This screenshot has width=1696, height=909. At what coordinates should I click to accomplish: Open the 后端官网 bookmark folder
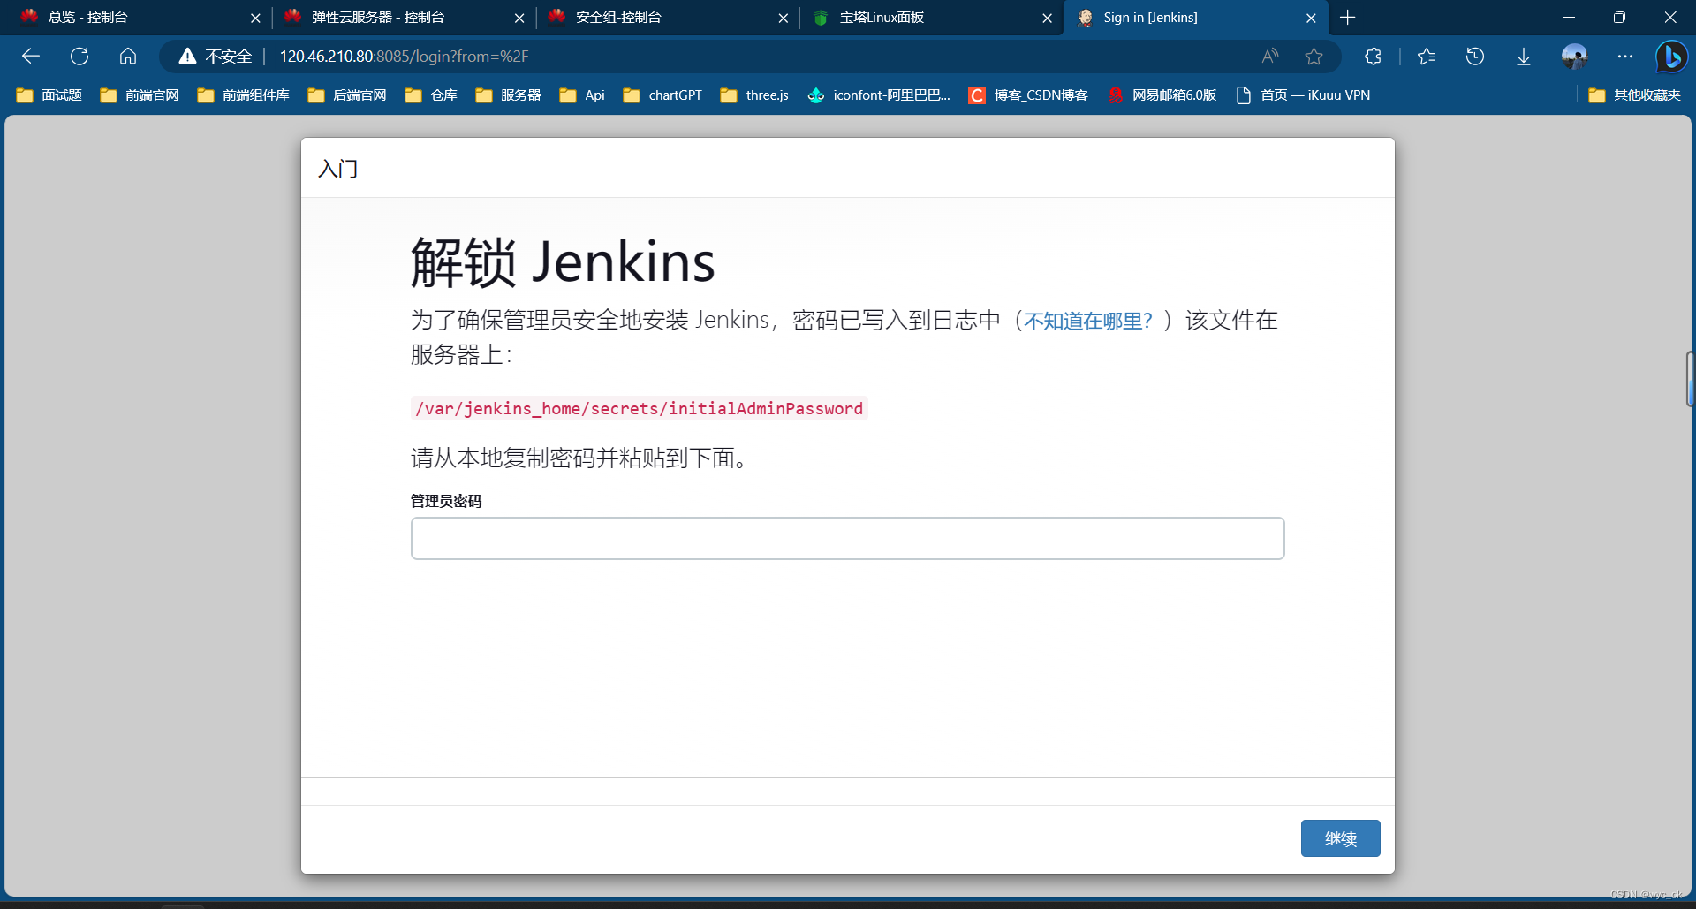pyautogui.click(x=347, y=95)
